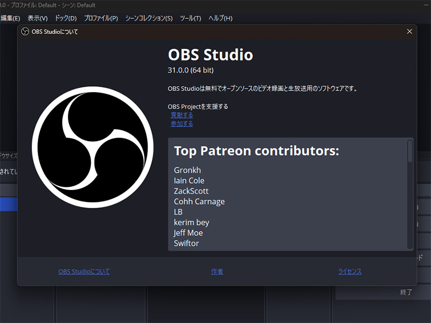
Task: Select contributor name ZackScott
Action: coord(191,191)
